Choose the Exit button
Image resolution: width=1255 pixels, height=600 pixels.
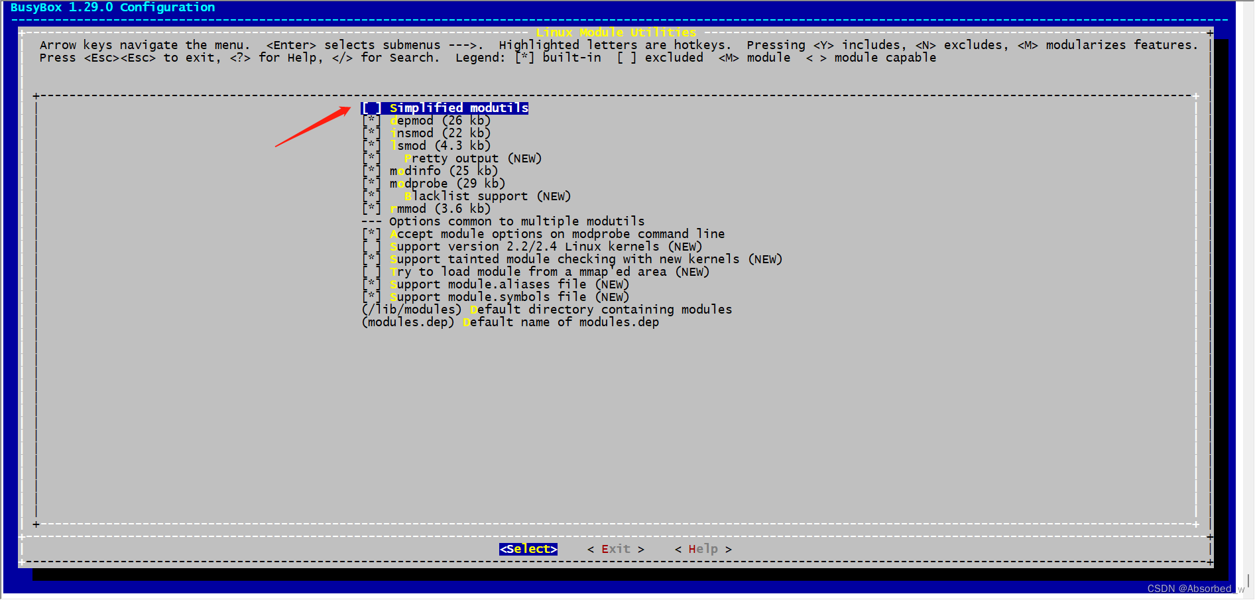click(616, 549)
